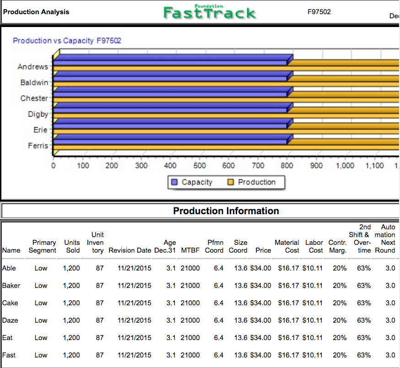Image resolution: width=400 pixels, height=368 pixels.
Task: Click the Revision Date column header
Action: click(130, 250)
